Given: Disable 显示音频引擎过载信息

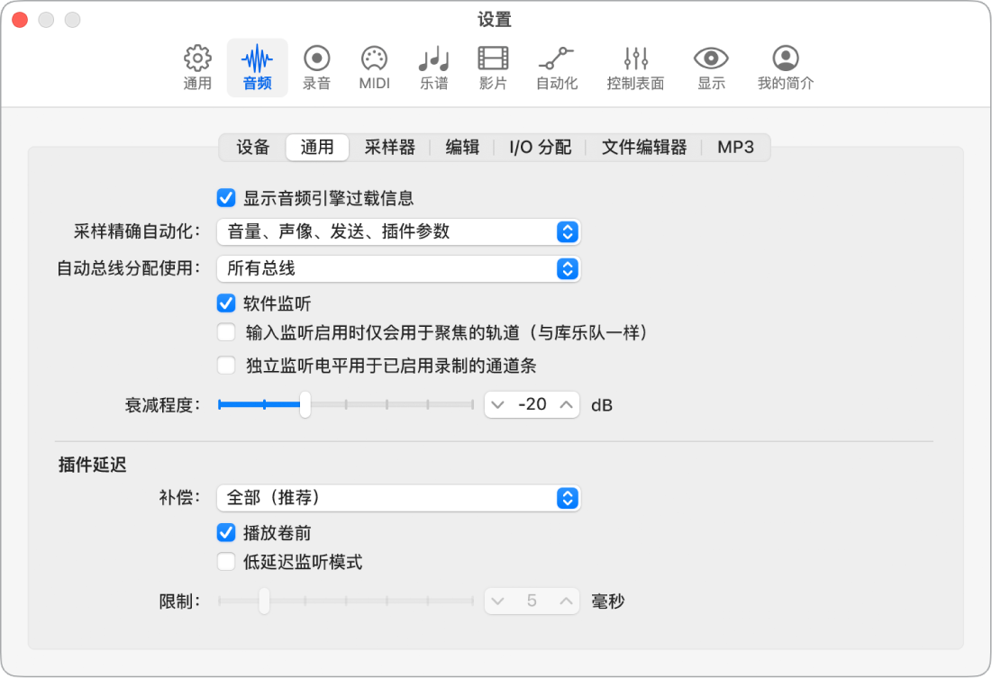Looking at the screenshot, I should 224,197.
